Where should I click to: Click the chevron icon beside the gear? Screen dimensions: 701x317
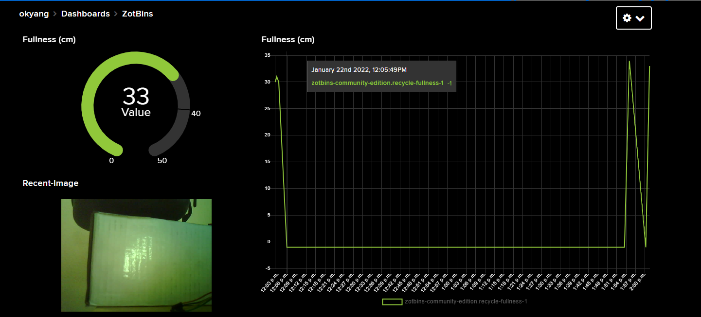tap(640, 18)
